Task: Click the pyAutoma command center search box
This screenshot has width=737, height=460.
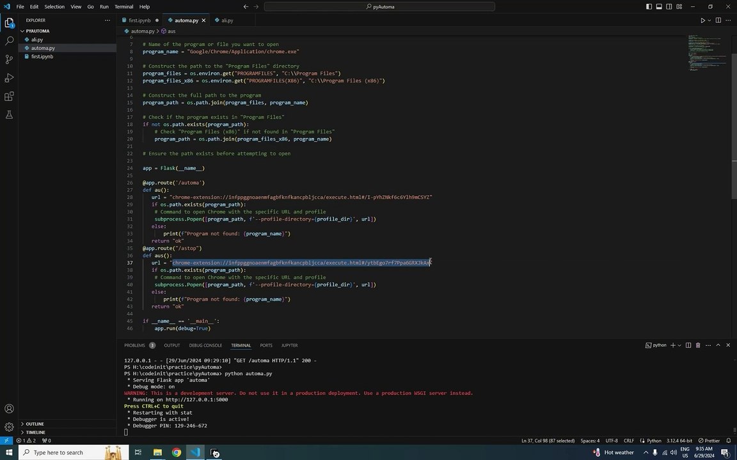Action: [379, 6]
